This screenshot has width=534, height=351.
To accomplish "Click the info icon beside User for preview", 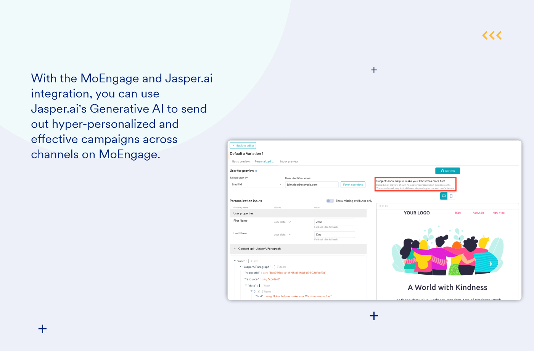I will (x=256, y=171).
